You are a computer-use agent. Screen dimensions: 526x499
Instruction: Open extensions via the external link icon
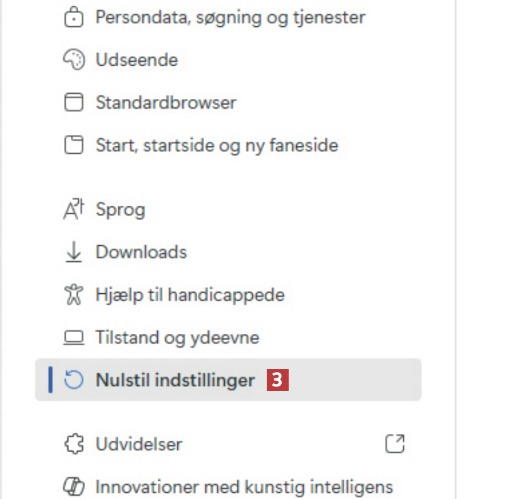click(394, 444)
